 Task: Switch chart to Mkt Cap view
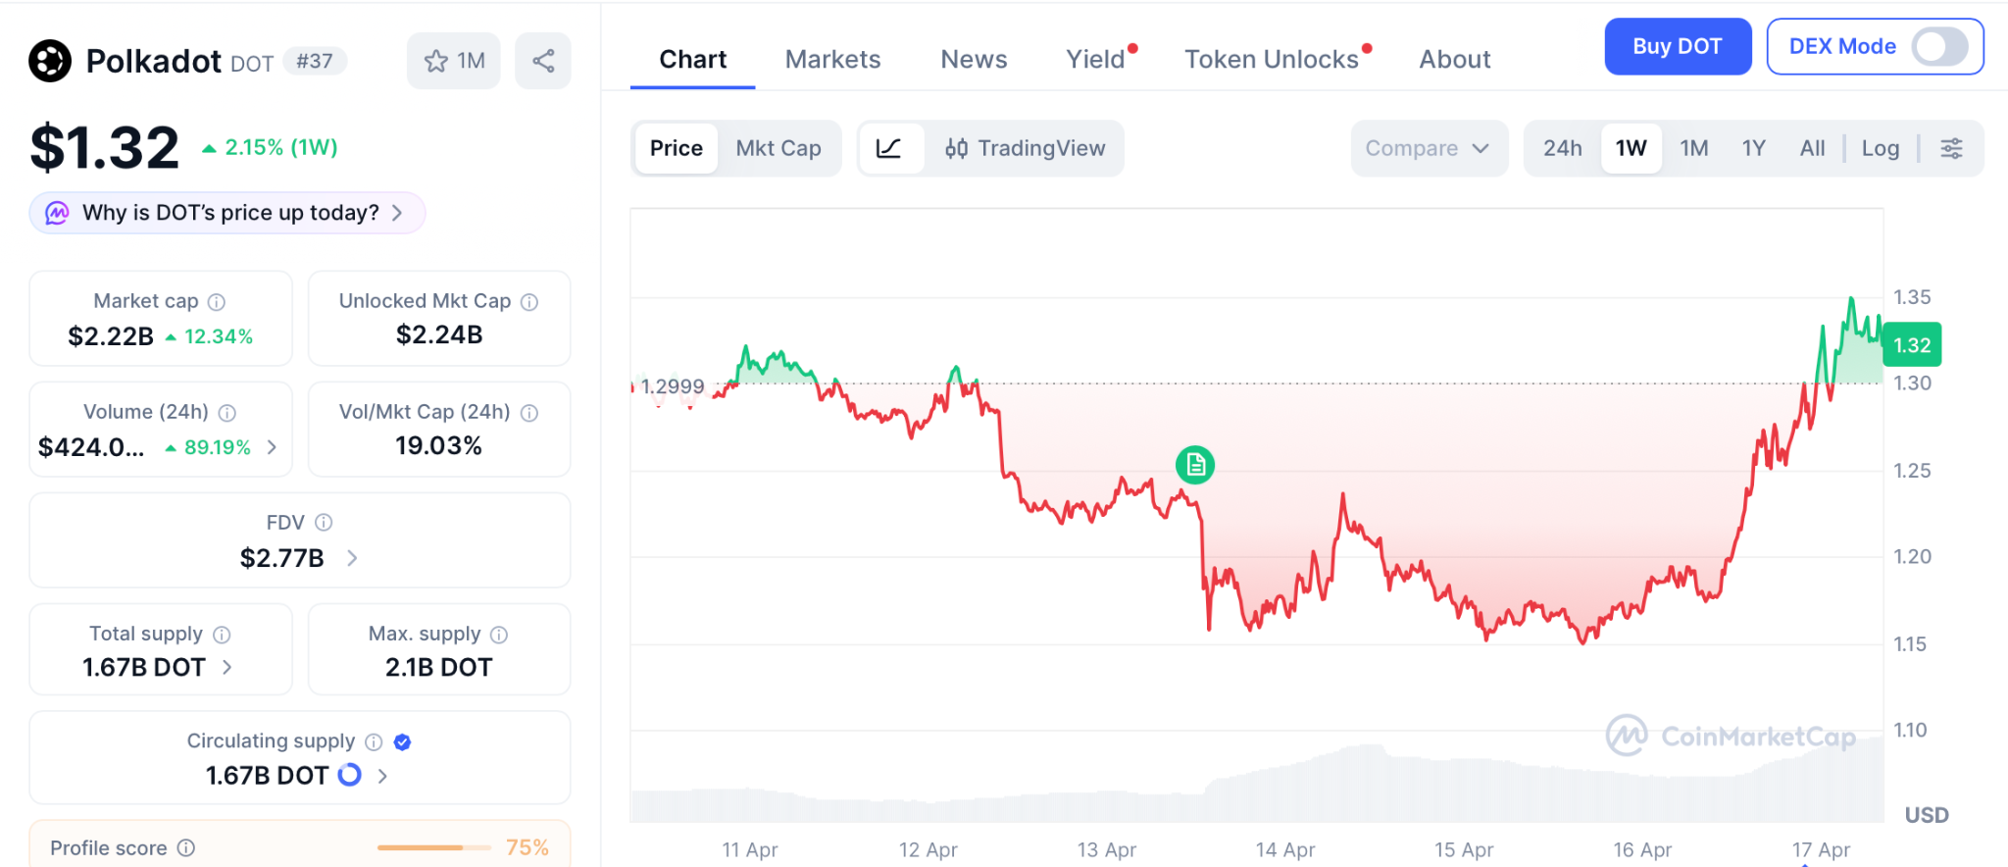point(778,148)
